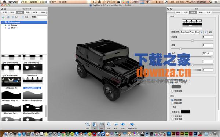Open Finder in the Dock

click(6, 134)
